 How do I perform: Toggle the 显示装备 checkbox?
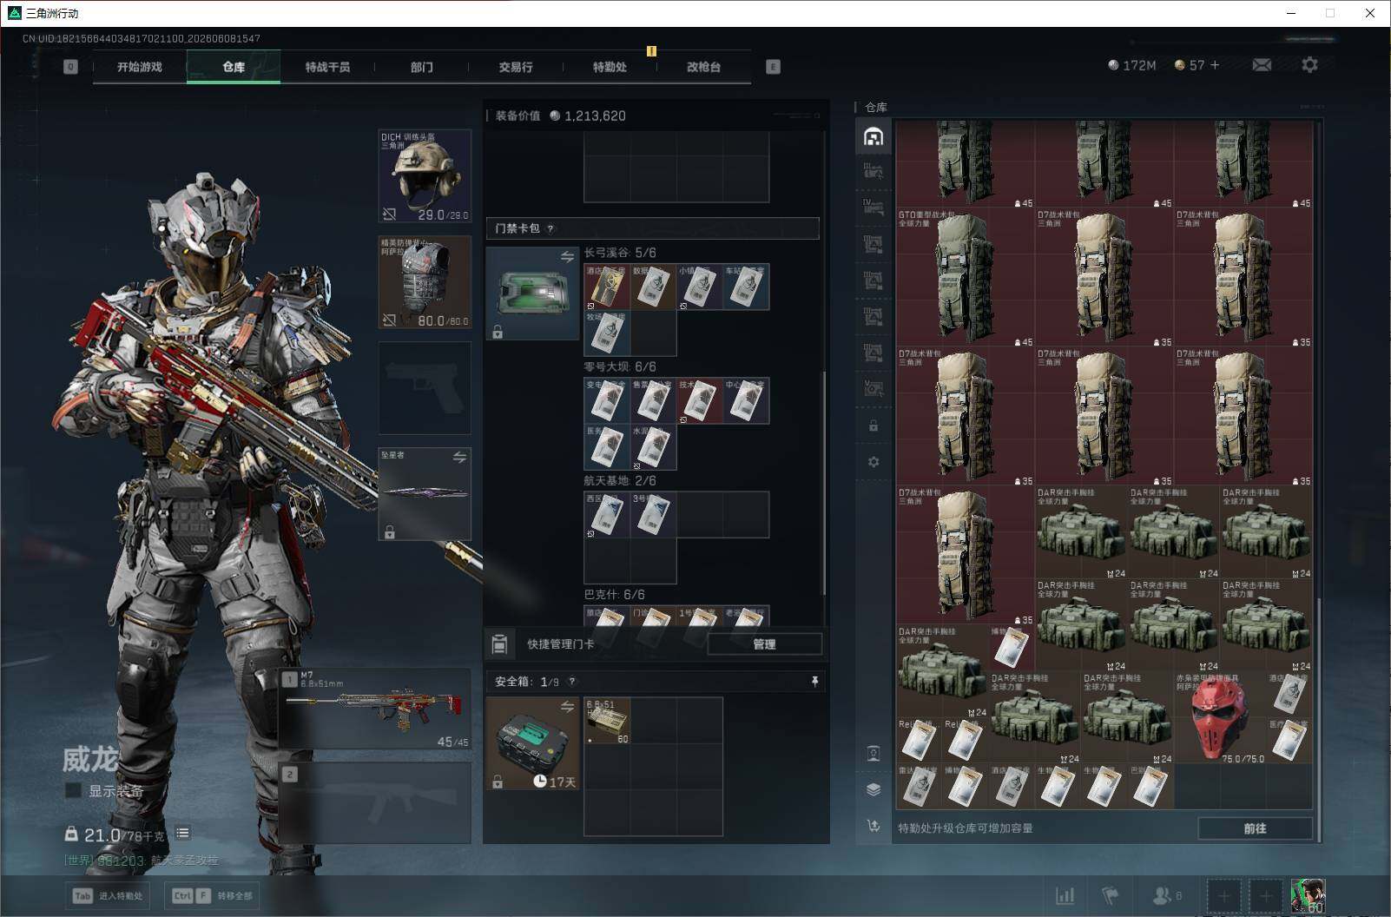tap(74, 790)
